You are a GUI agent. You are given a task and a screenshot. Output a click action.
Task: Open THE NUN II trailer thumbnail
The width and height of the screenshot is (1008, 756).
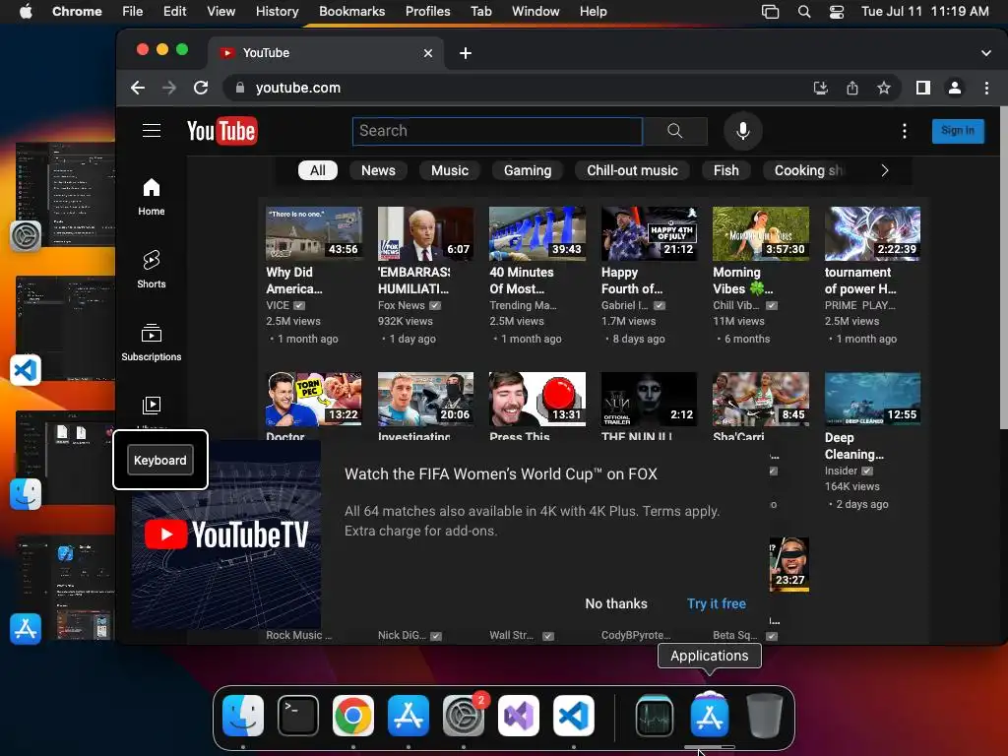click(x=649, y=399)
